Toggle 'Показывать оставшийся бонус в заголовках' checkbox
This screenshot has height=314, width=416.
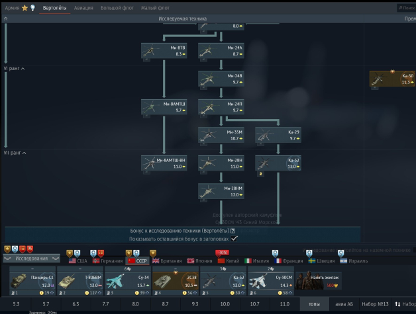click(234, 238)
